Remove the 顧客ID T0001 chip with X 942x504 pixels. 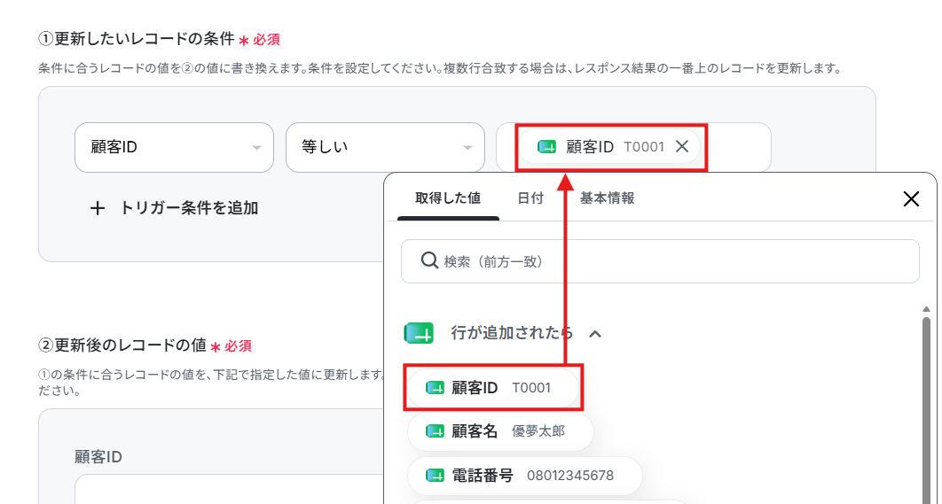point(682,146)
